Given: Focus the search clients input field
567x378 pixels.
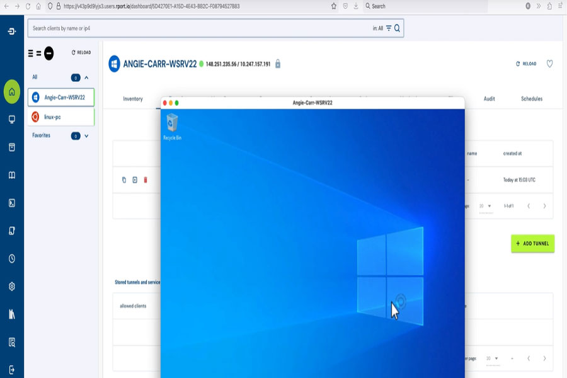Looking at the screenshot, I should [x=199, y=28].
